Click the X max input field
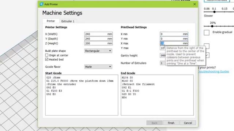 click(x=174, y=43)
